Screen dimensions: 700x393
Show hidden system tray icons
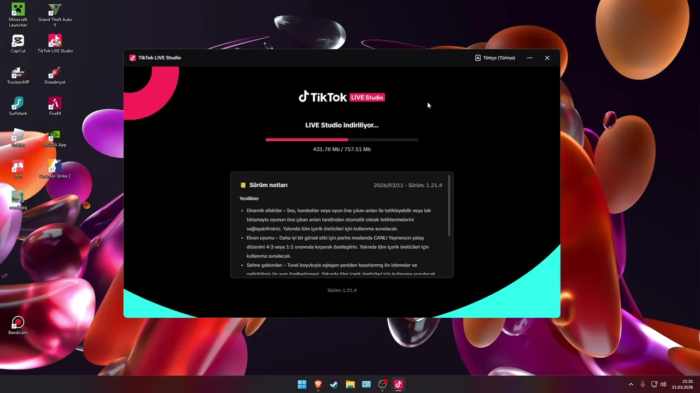(631, 384)
